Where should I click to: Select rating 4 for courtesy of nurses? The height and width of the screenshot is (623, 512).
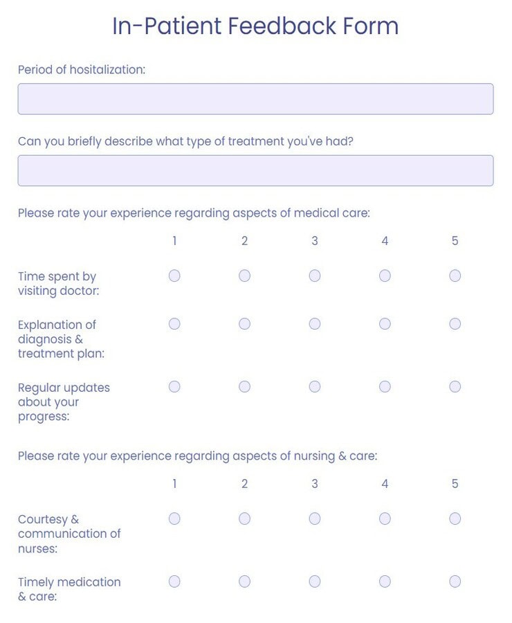point(385,518)
